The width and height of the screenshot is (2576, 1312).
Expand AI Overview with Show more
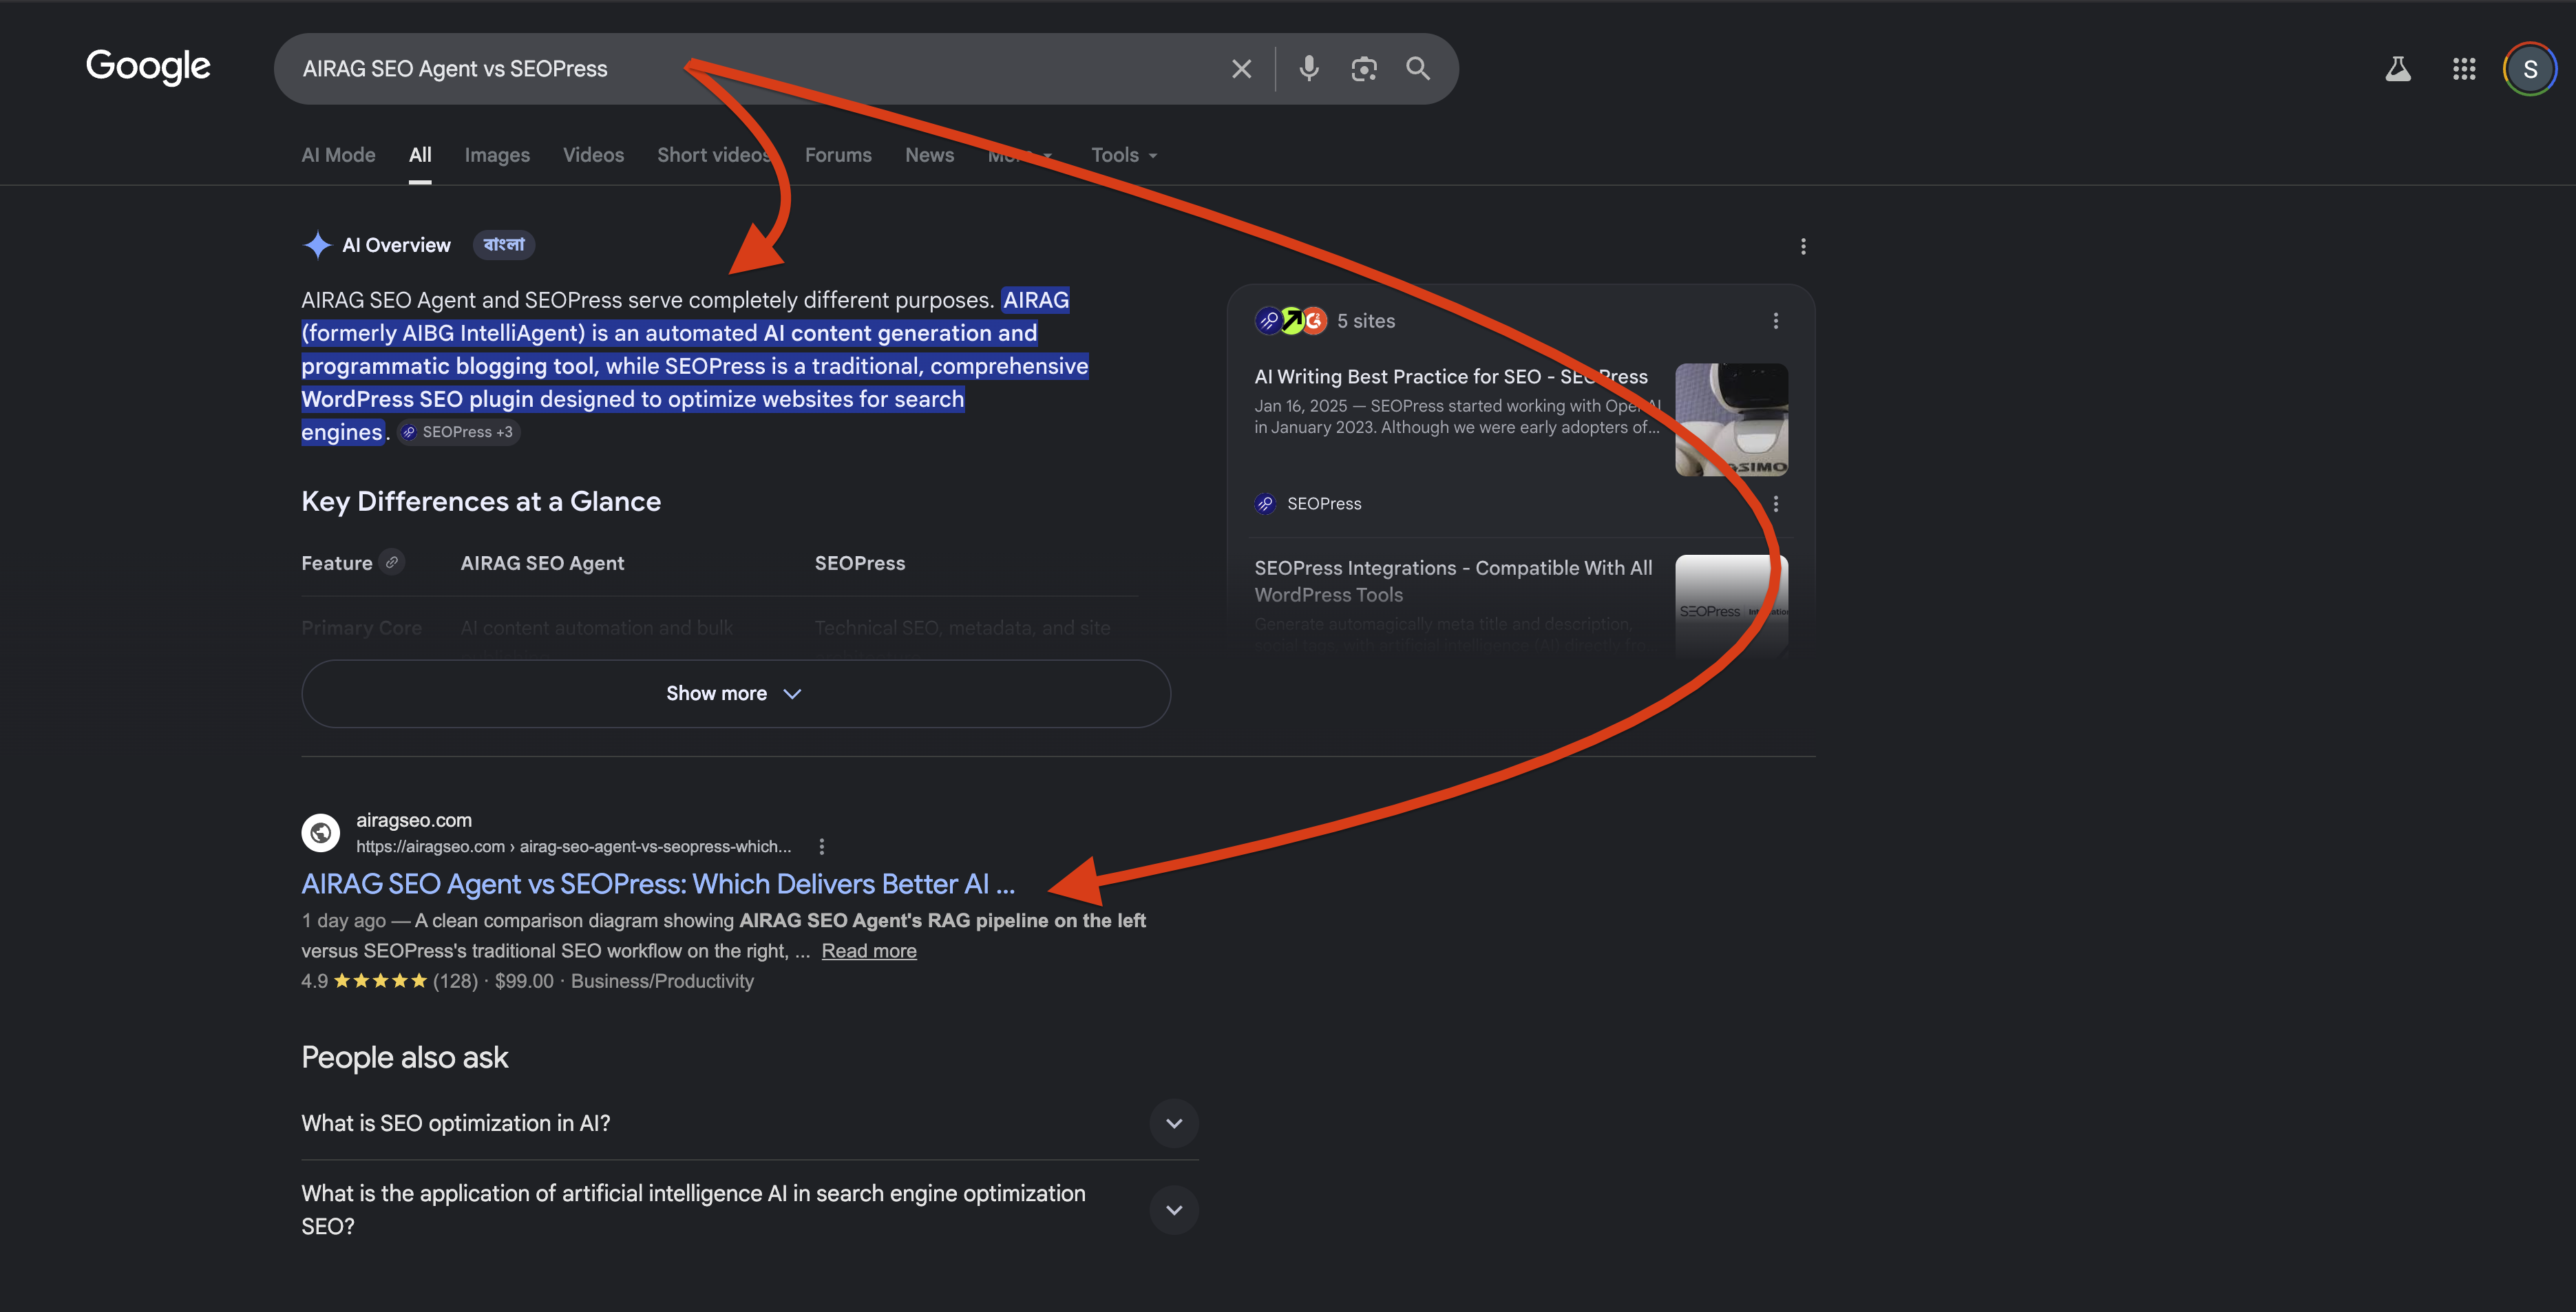(736, 693)
